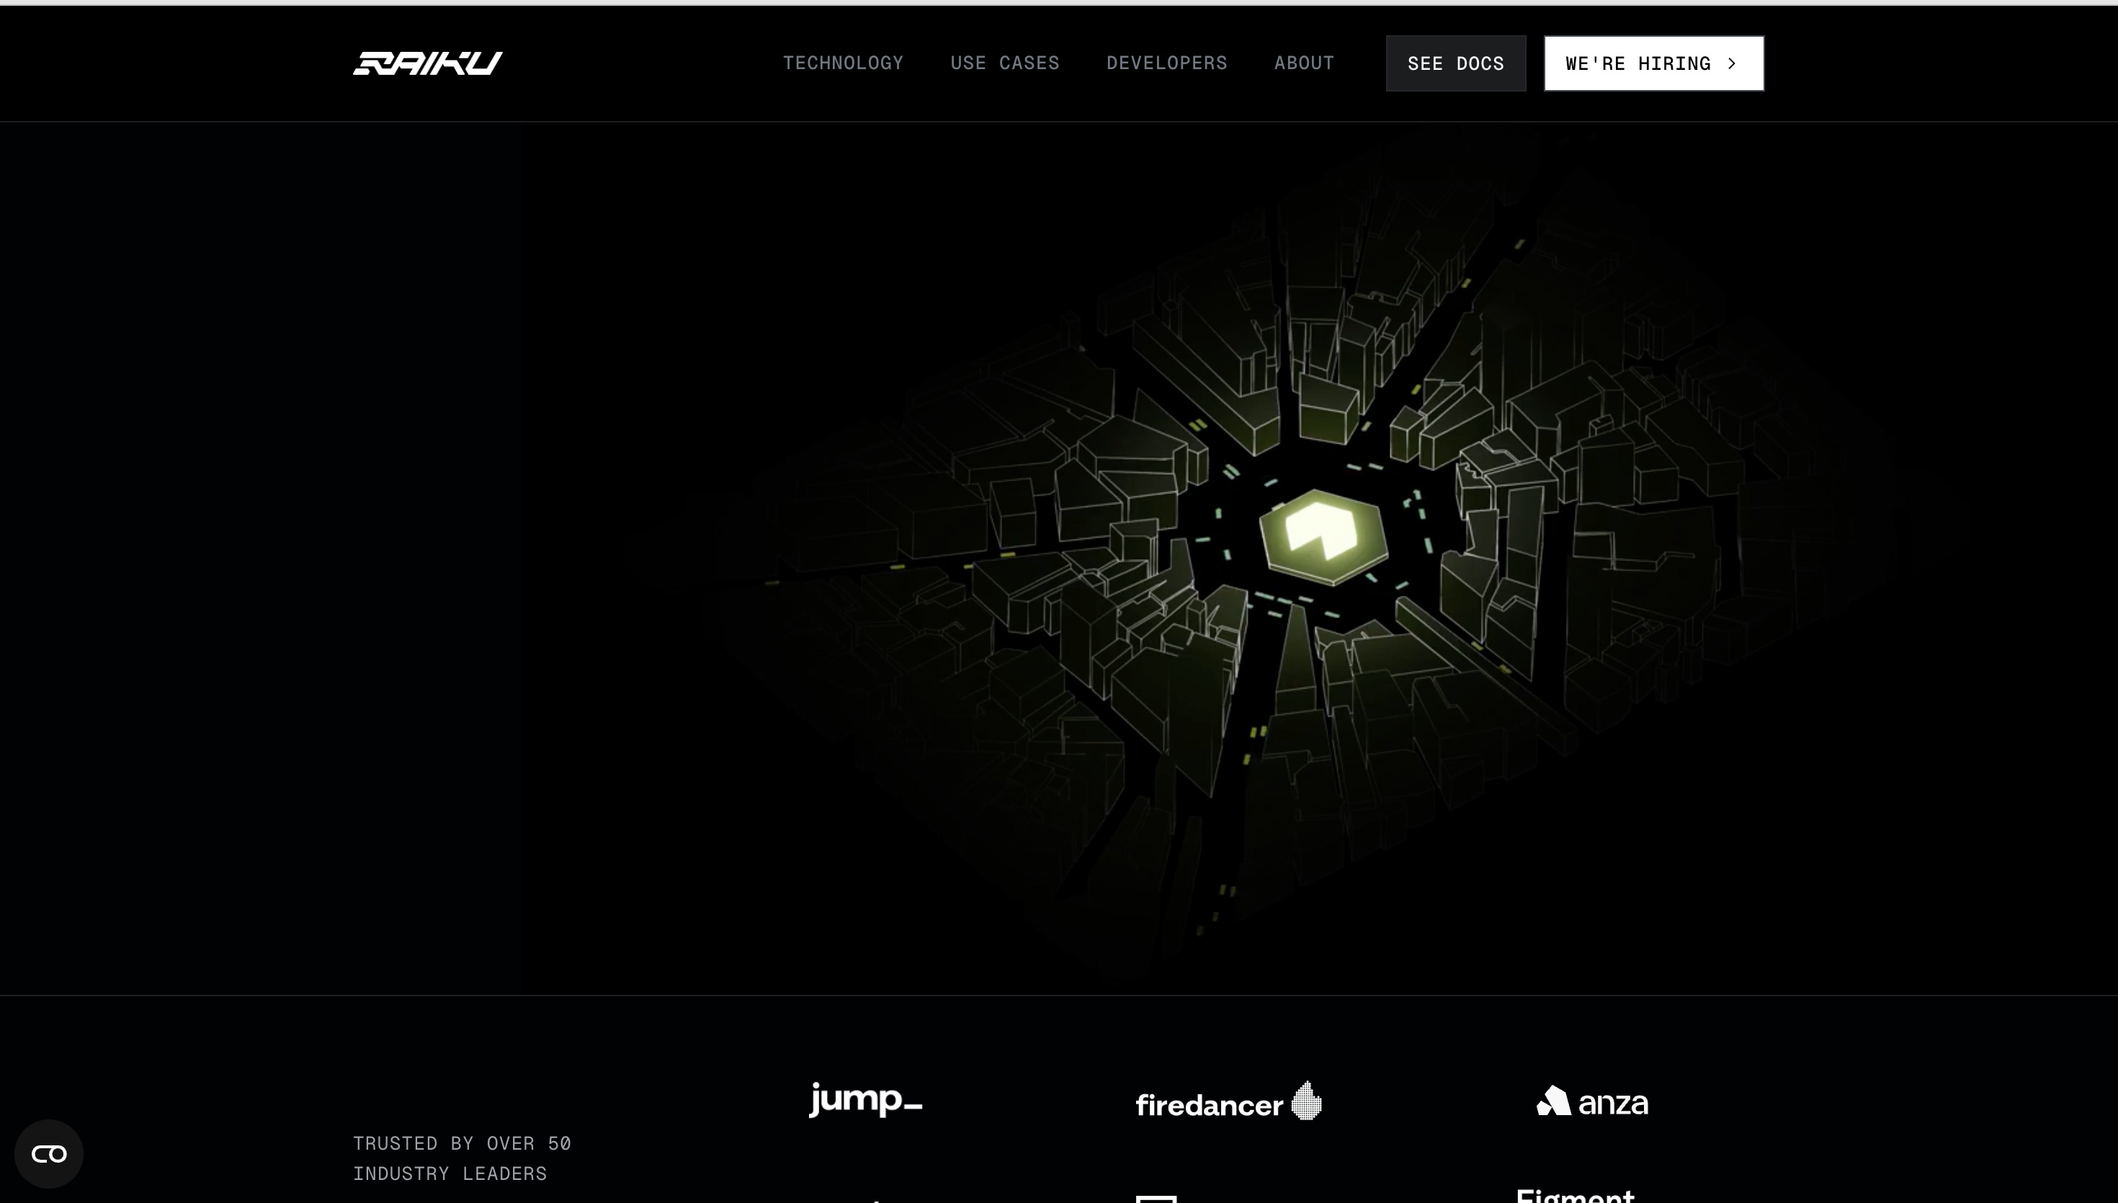This screenshot has width=2118, height=1203.
Task: Open the Use Cases nav item
Action: click(1004, 63)
